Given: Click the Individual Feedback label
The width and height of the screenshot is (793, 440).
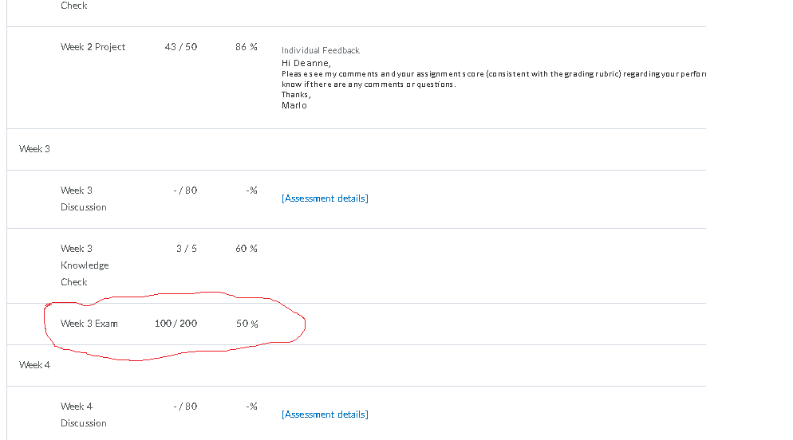Looking at the screenshot, I should 321,50.
